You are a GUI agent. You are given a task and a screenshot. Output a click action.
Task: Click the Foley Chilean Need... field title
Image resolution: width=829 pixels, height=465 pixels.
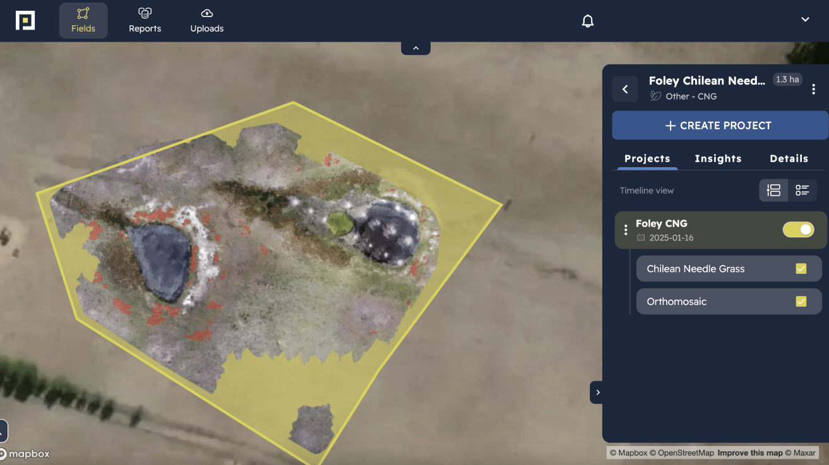click(x=707, y=81)
